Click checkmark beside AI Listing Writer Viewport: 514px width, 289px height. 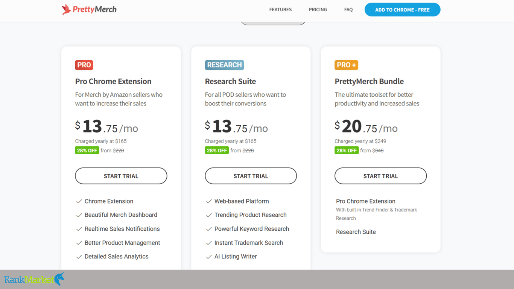point(209,257)
